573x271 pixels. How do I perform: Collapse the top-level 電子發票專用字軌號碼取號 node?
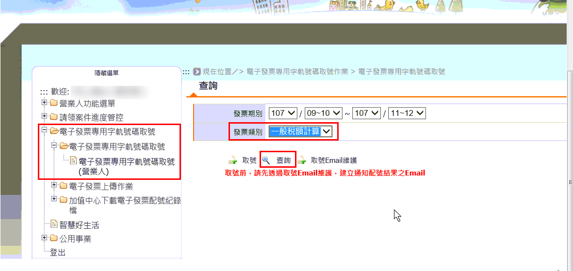point(45,129)
